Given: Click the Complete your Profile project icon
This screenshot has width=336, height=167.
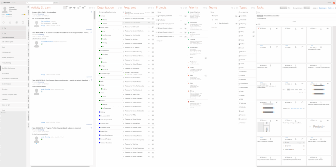Looking at the screenshot, I should (158, 16).
